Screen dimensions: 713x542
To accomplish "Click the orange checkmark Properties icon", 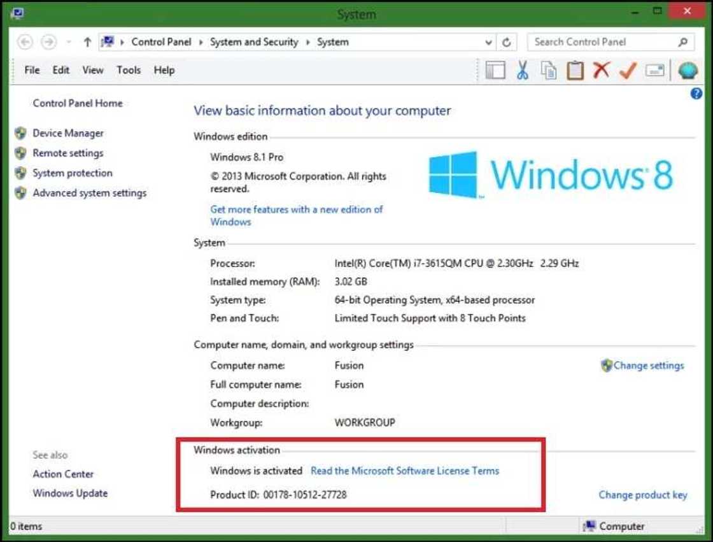I will [x=628, y=70].
